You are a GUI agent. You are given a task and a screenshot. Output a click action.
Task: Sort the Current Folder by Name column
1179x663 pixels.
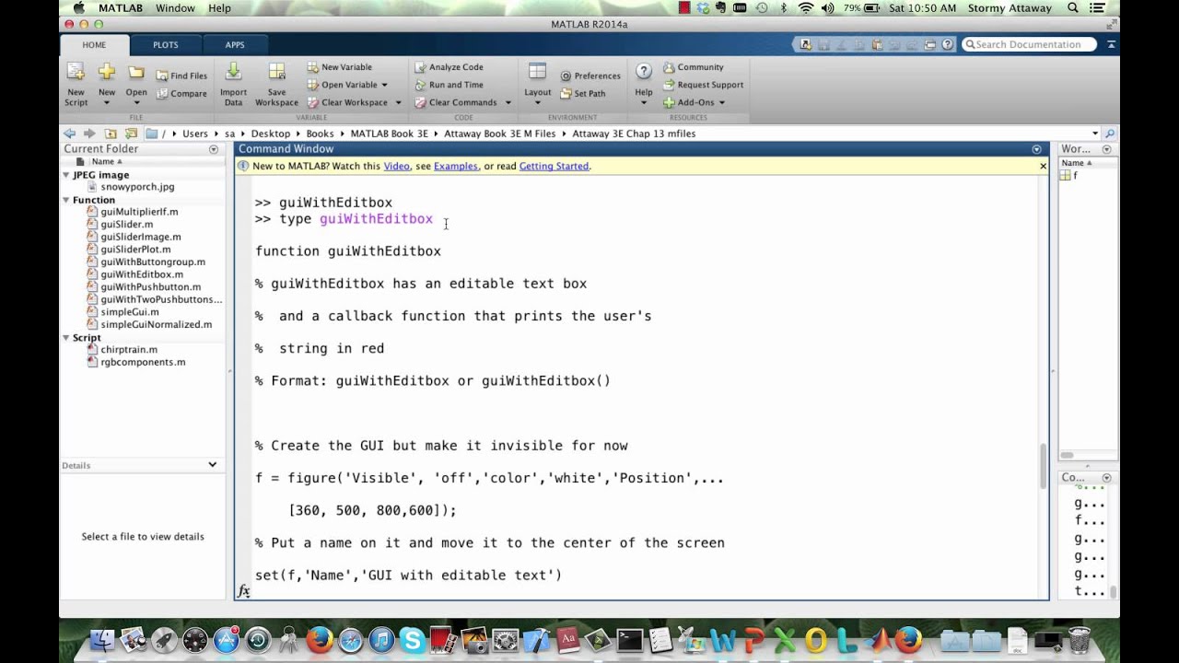[108, 162]
